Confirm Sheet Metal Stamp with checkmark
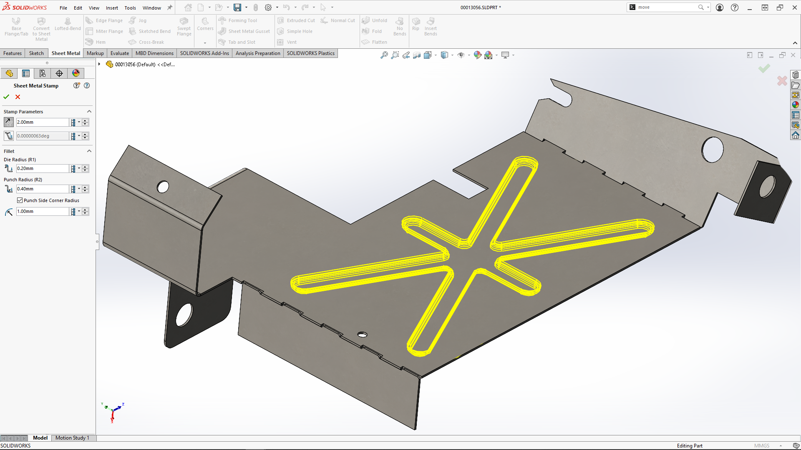Image resolution: width=801 pixels, height=450 pixels. pos(7,97)
